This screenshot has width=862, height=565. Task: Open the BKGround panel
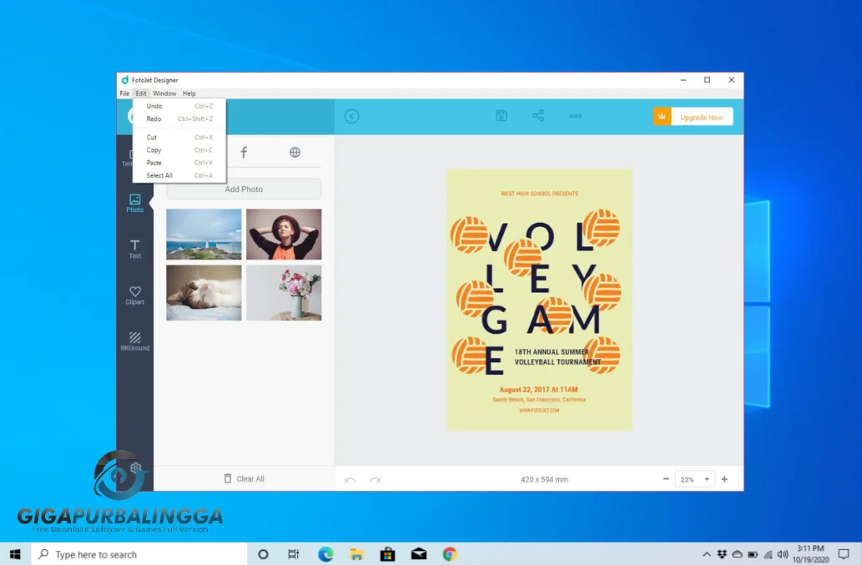pyautogui.click(x=134, y=341)
